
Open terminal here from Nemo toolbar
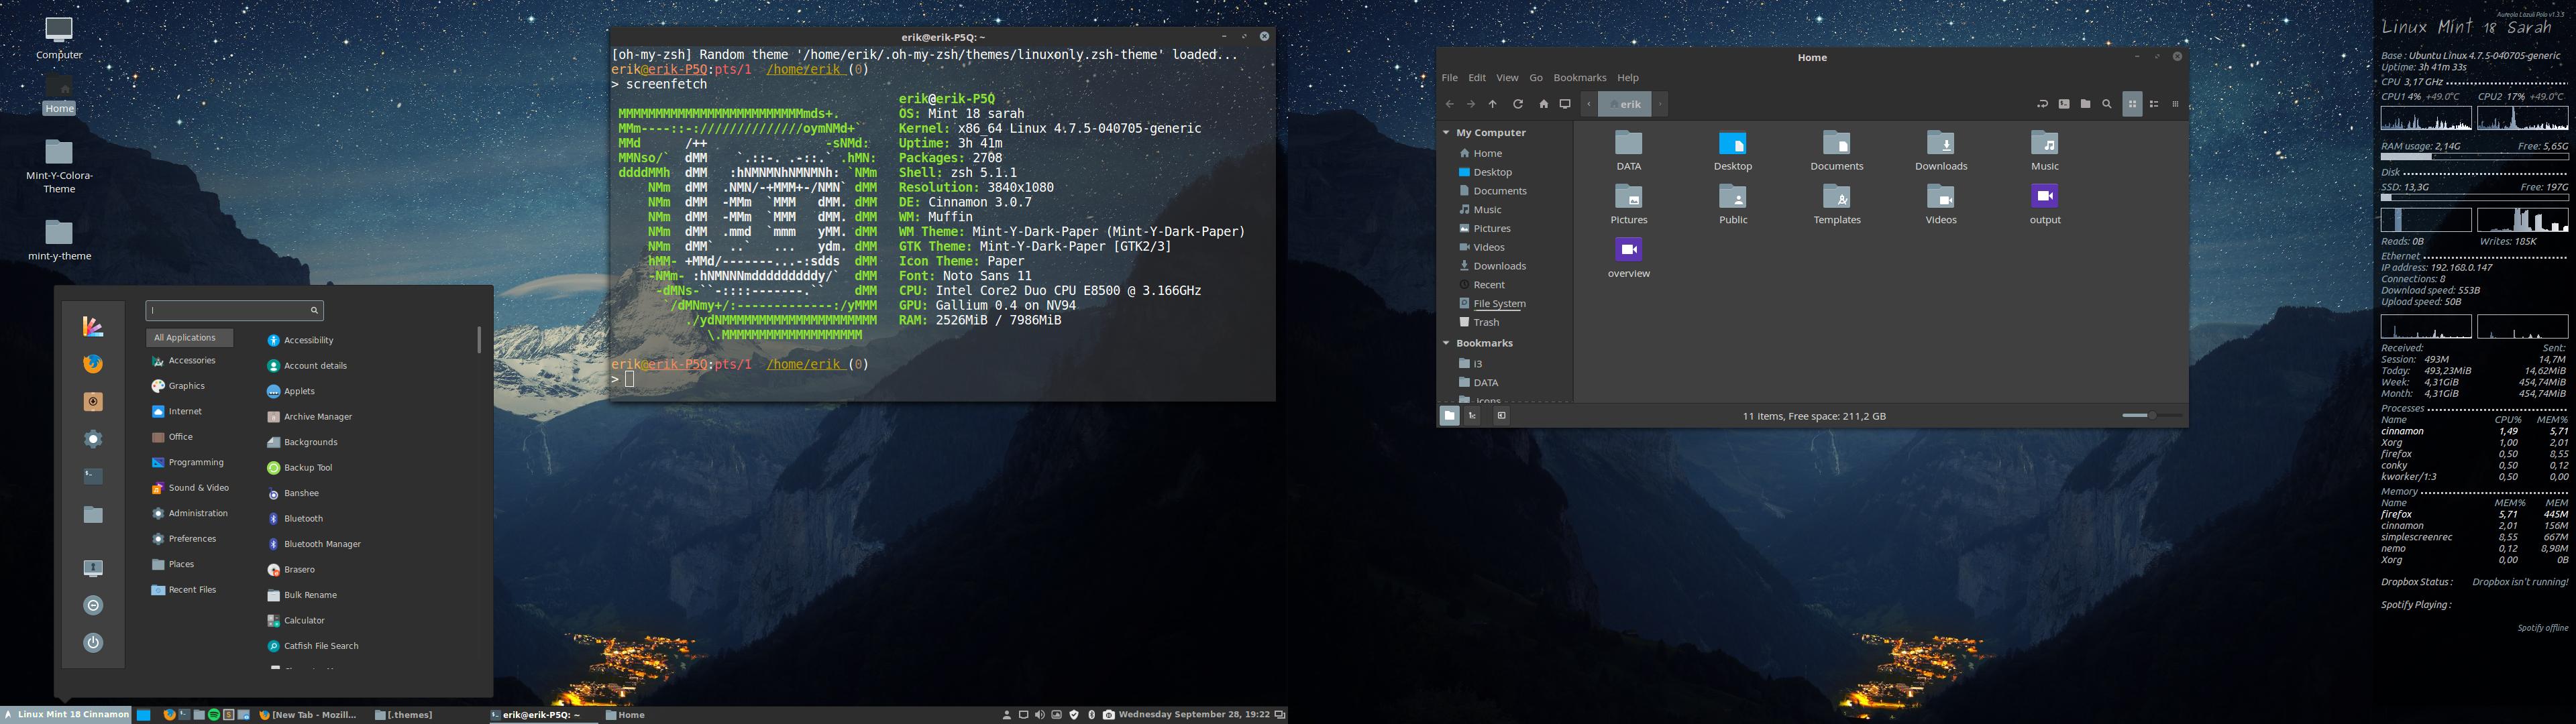[2063, 104]
